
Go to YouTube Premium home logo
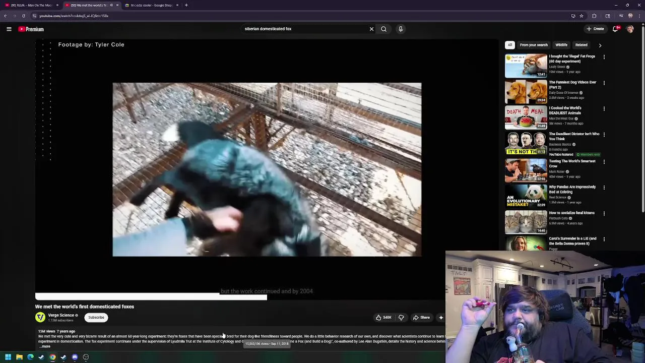coord(31,29)
